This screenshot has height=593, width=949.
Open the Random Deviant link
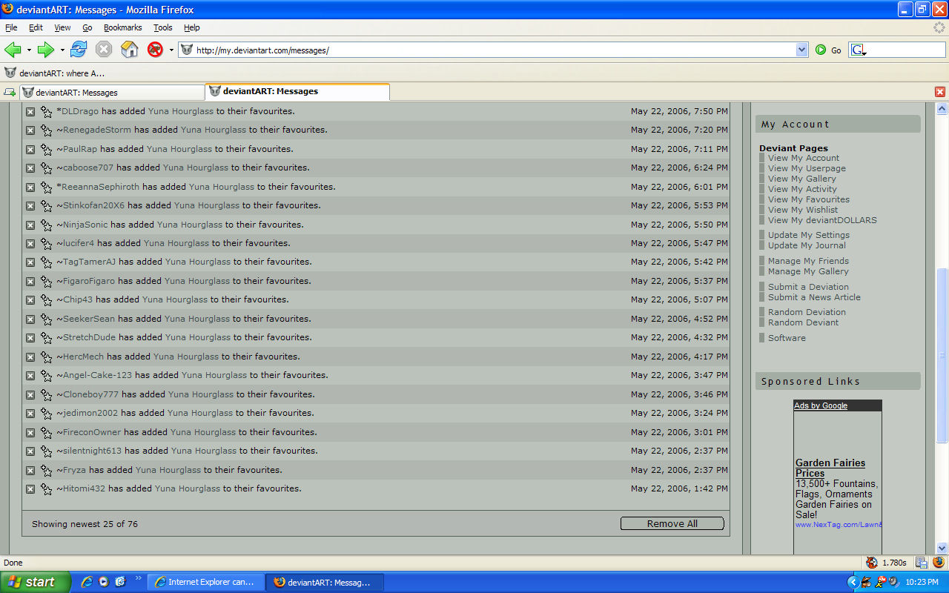pos(803,322)
